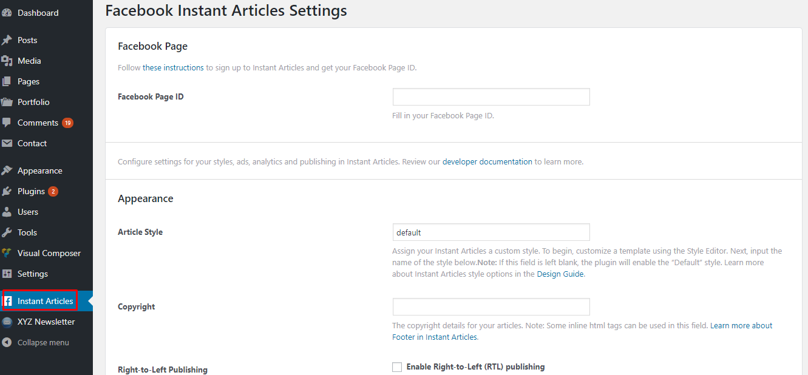Open the developer documentation link

point(487,162)
